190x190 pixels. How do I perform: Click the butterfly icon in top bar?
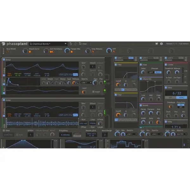(156, 44)
